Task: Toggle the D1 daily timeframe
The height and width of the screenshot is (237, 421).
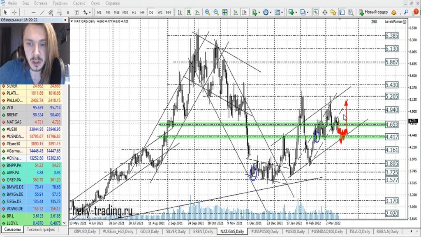Action: point(151,12)
